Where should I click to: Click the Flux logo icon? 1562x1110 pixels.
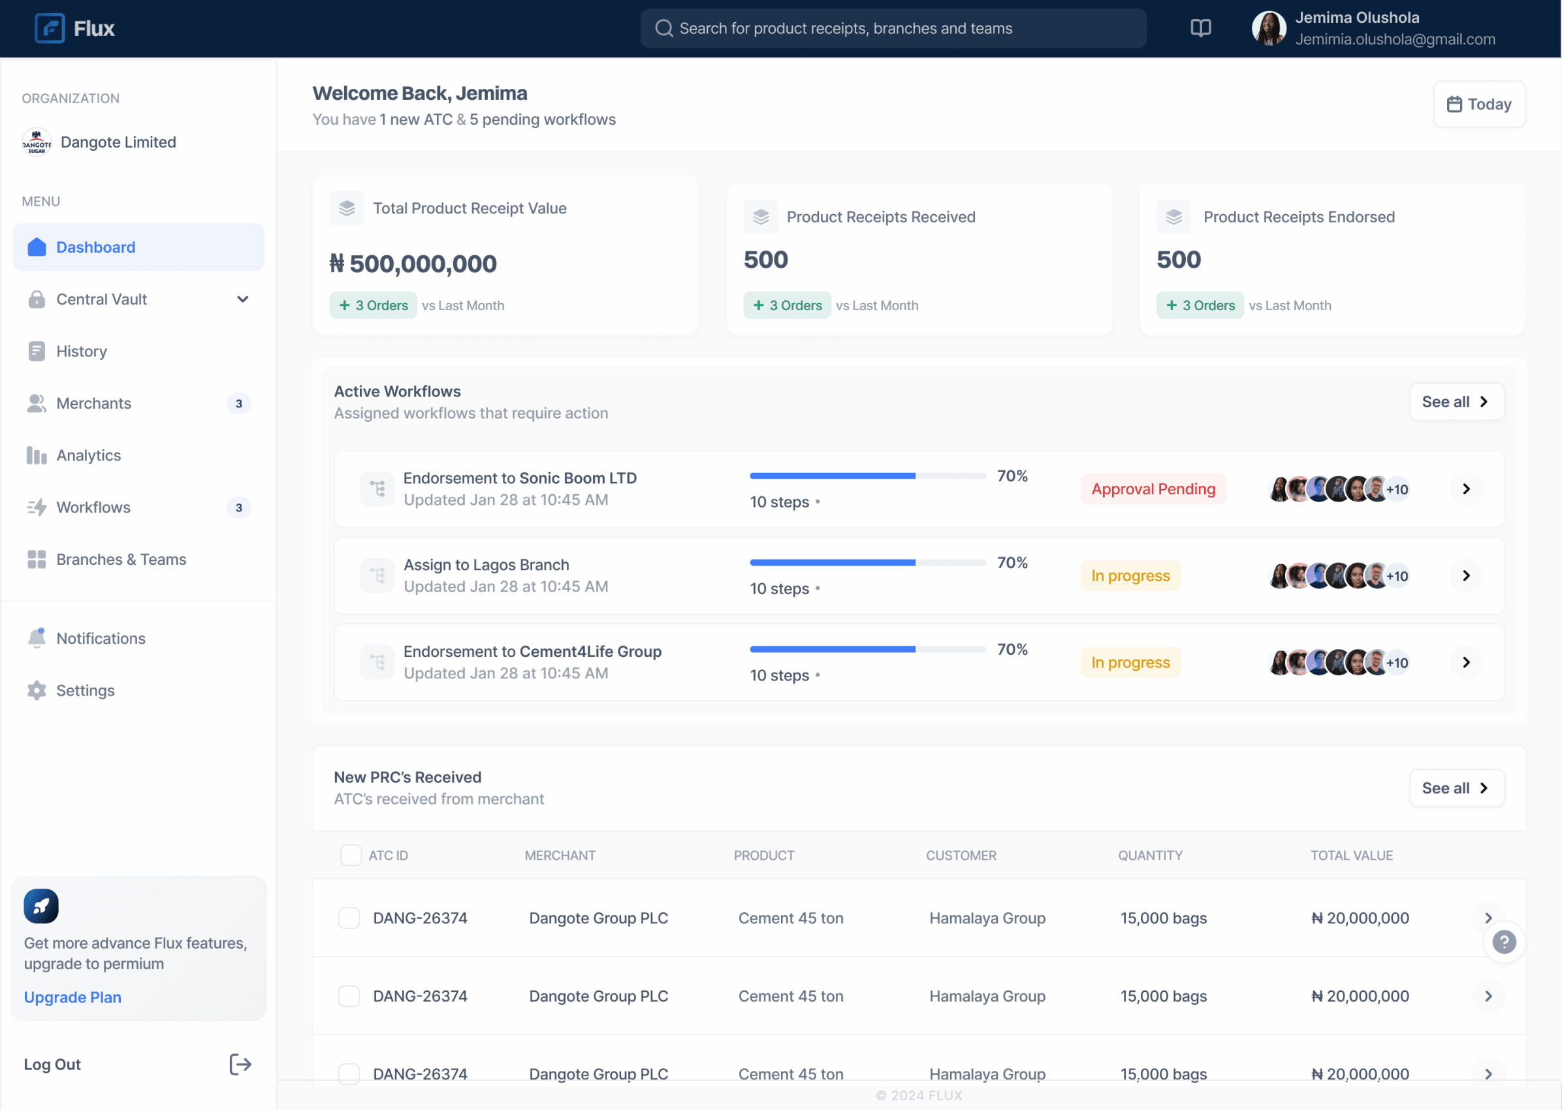coord(50,28)
